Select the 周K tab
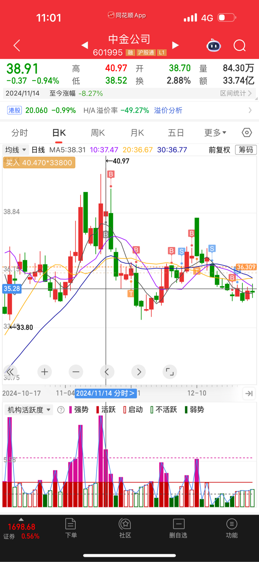259x562 pixels. (x=98, y=133)
